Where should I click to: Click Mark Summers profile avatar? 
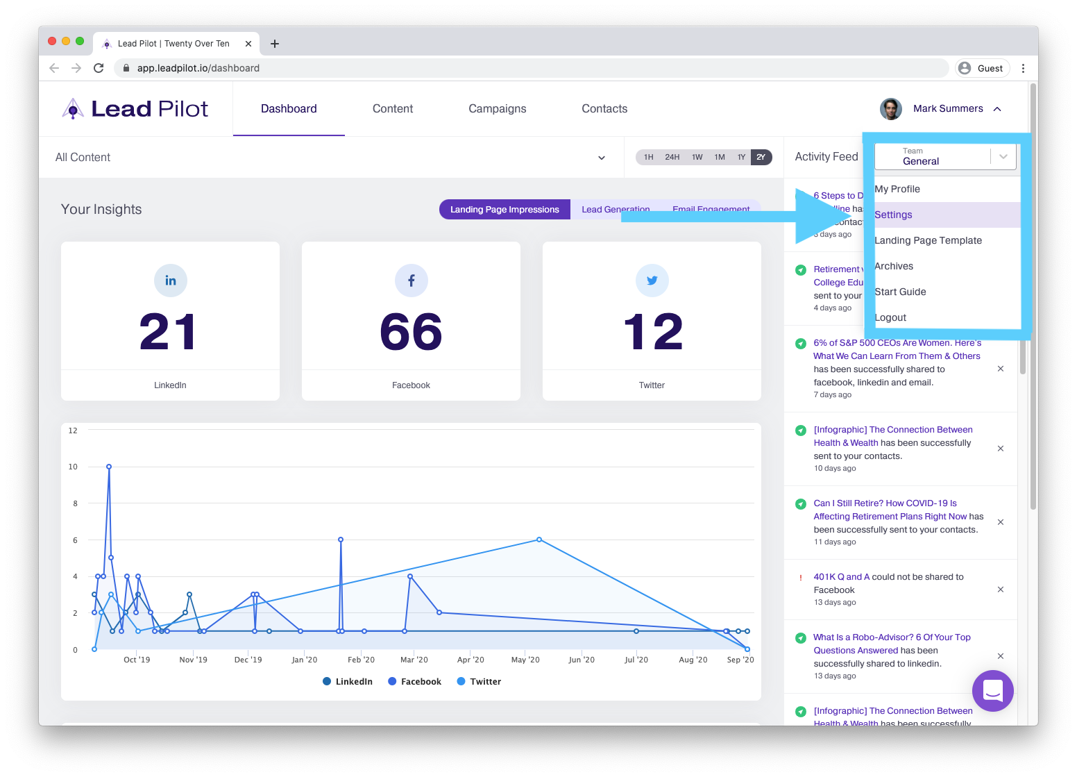890,109
